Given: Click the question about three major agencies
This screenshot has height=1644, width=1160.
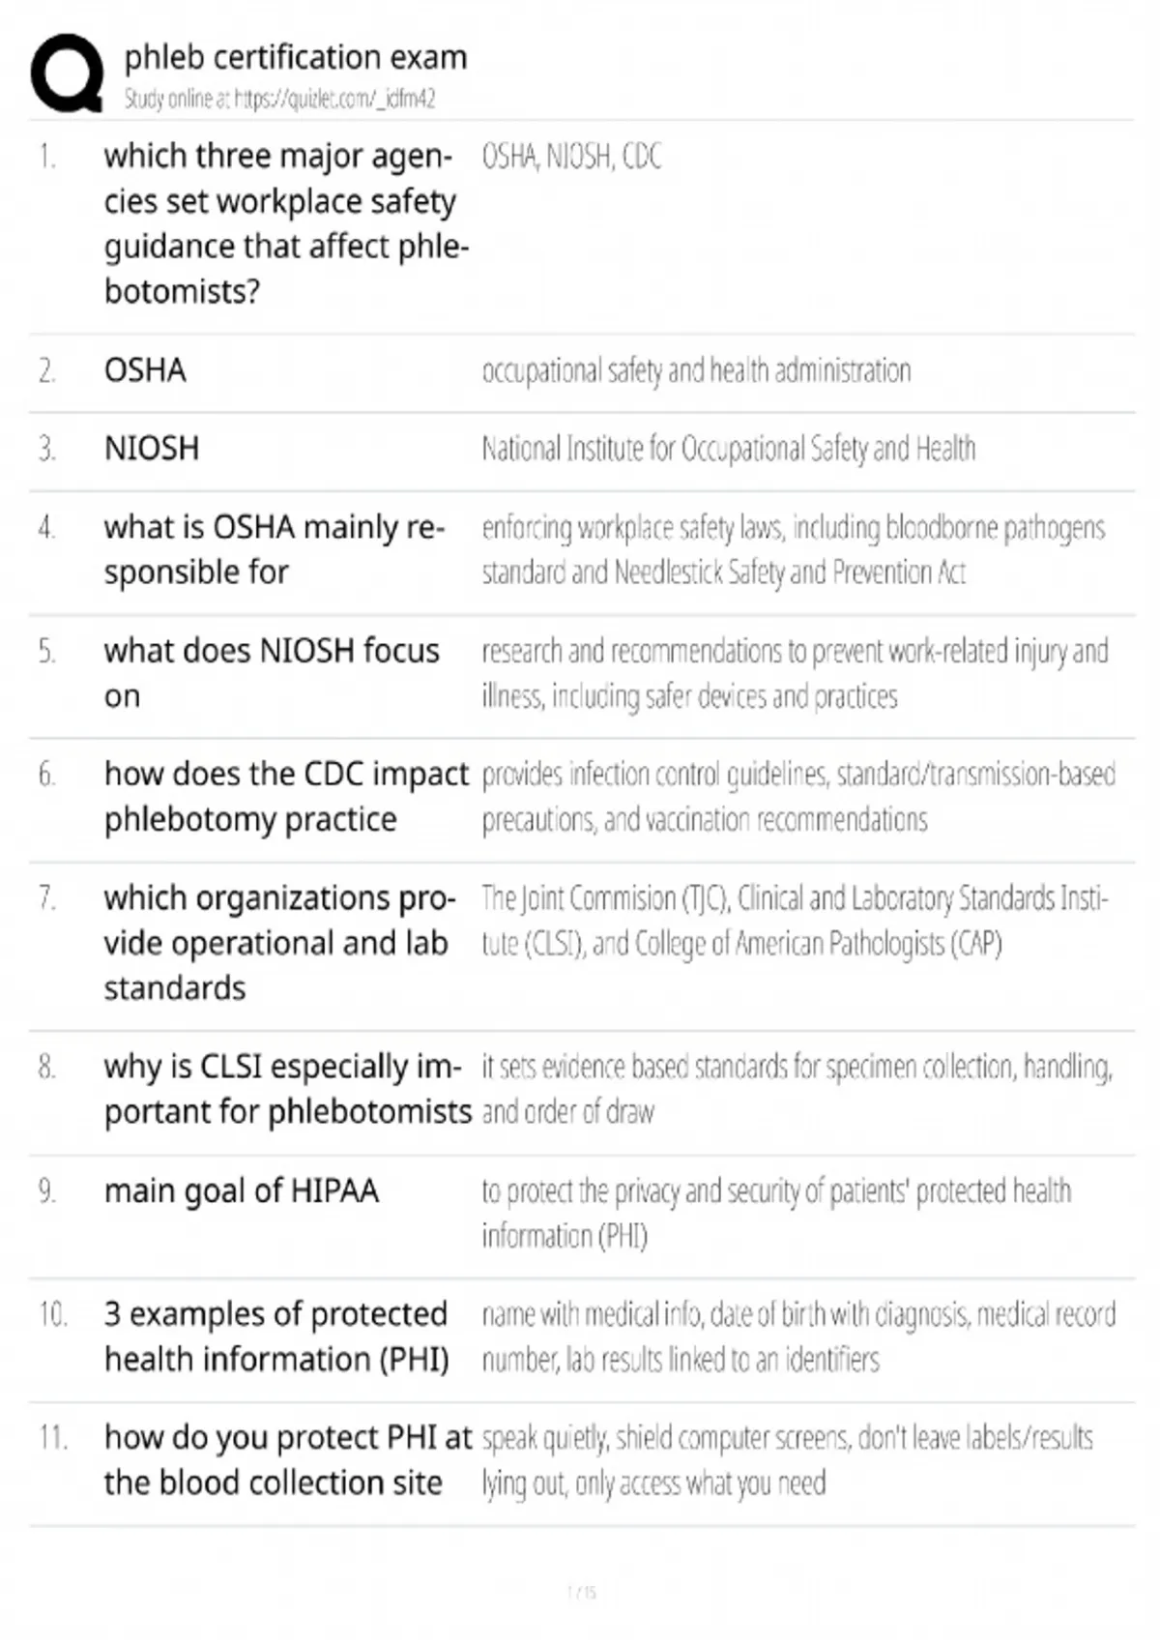Looking at the screenshot, I should [x=285, y=223].
